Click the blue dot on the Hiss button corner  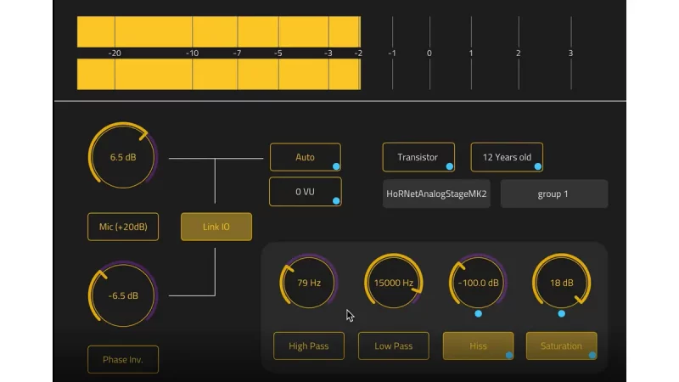(509, 356)
